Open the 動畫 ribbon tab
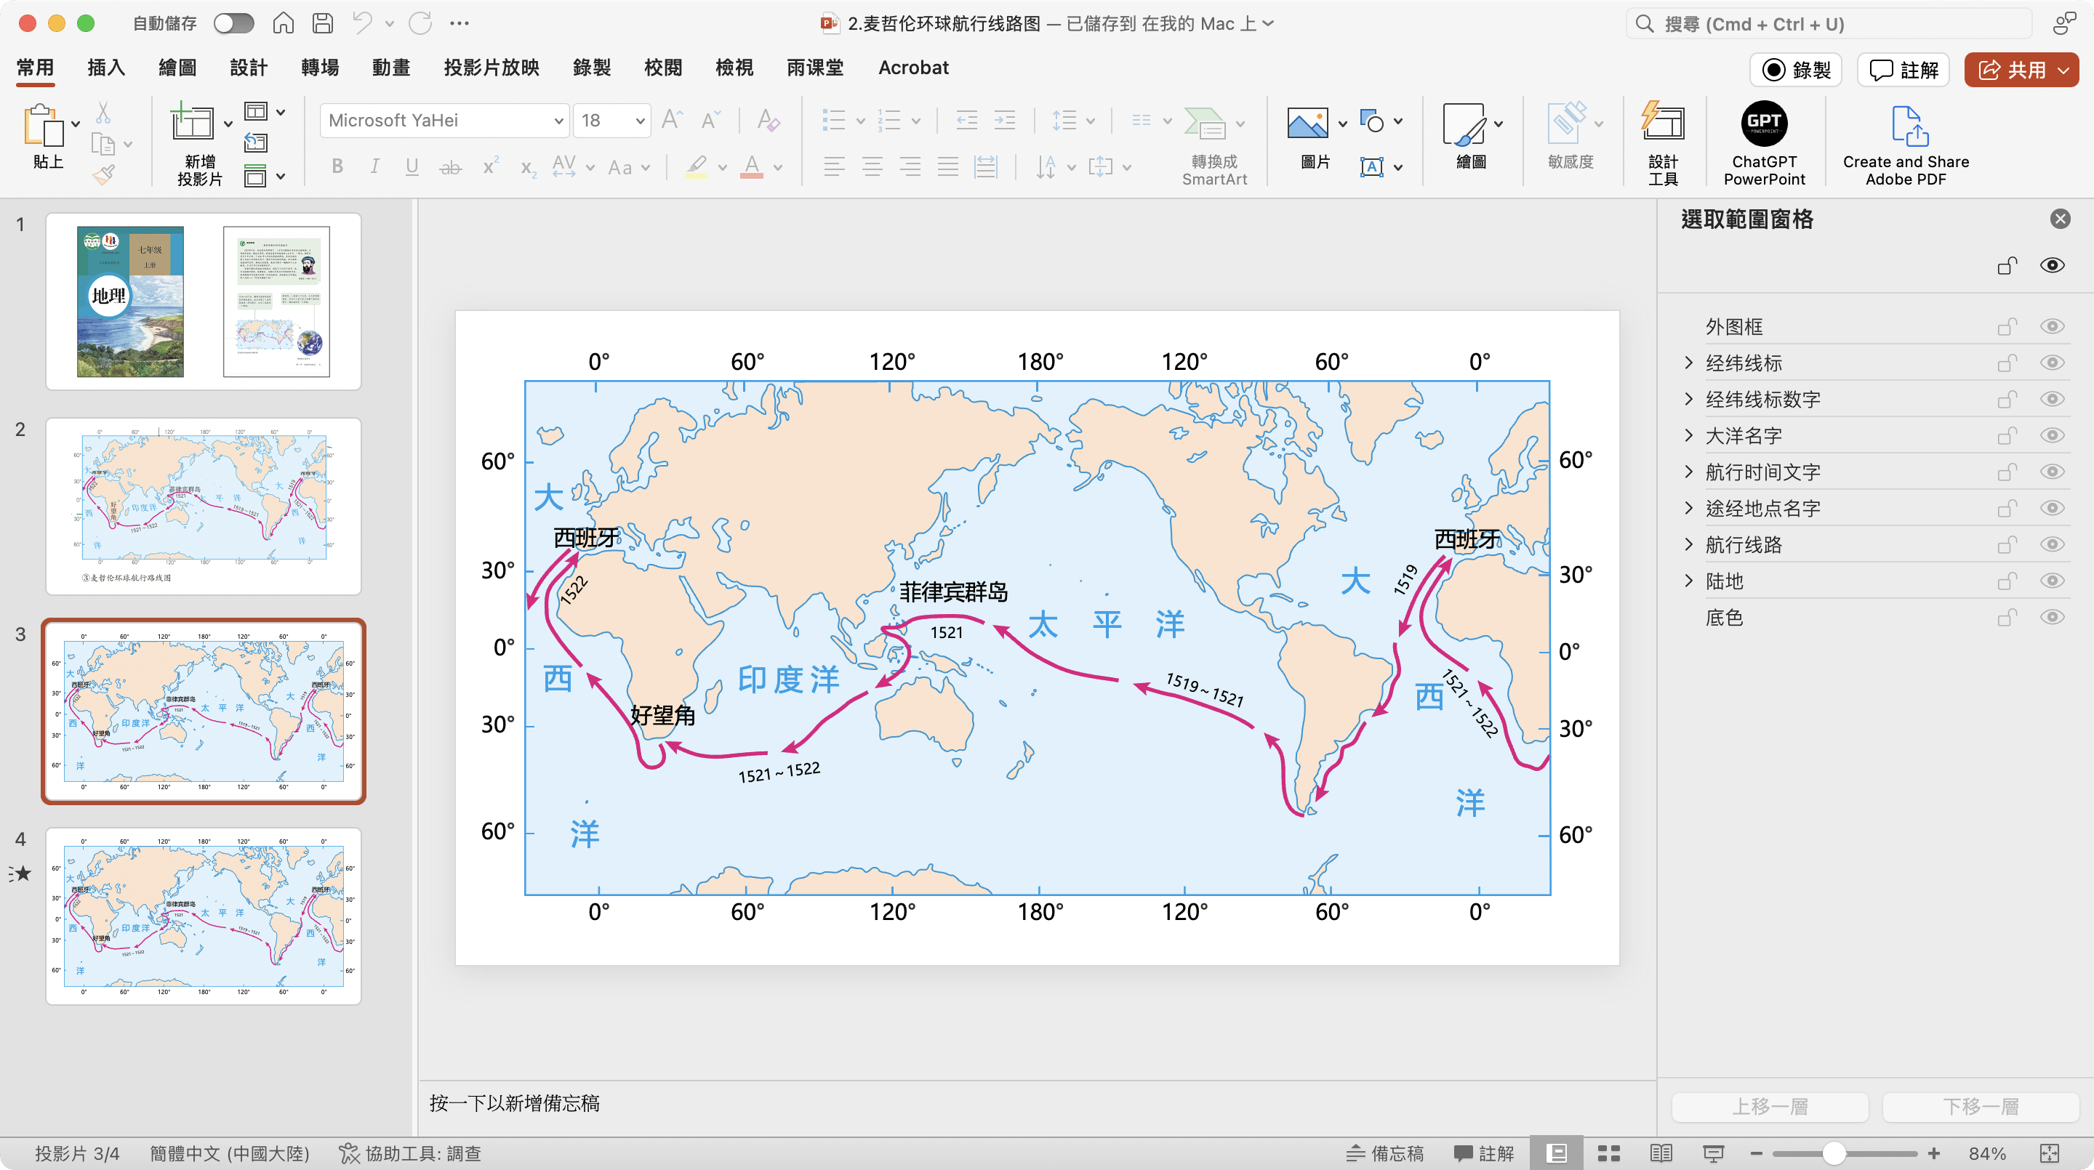The width and height of the screenshot is (2094, 1170). pyautogui.click(x=391, y=68)
